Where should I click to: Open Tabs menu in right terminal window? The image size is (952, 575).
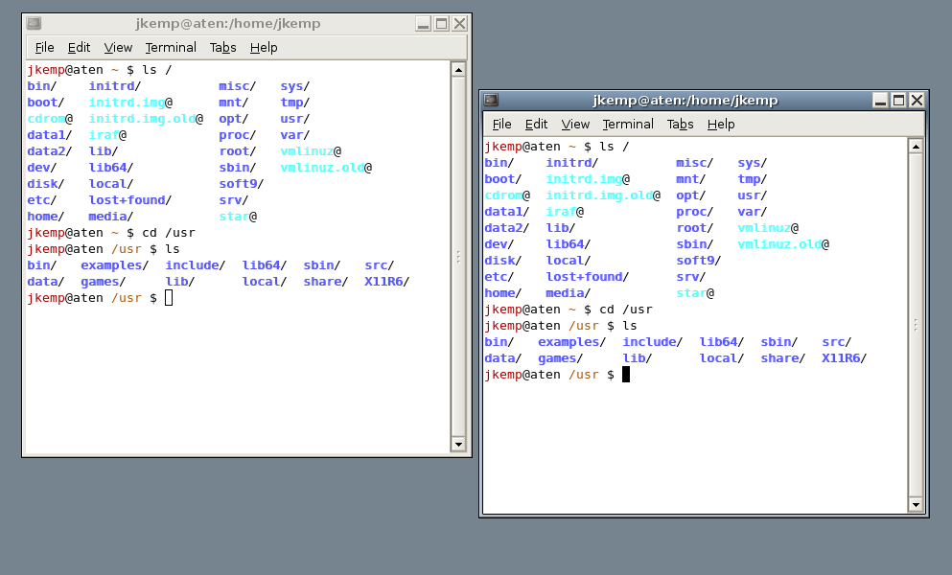tap(680, 124)
